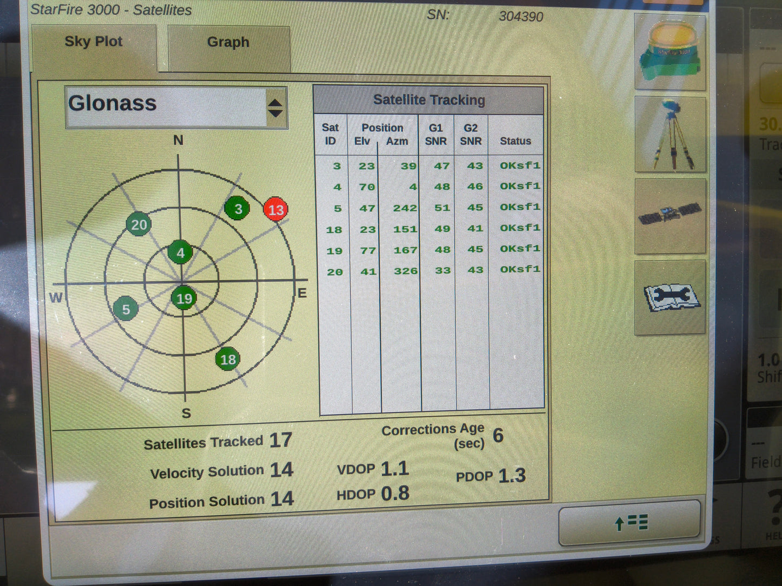Click red satellite 13 marker in sky plot
Screen dimensions: 782x586
275,209
